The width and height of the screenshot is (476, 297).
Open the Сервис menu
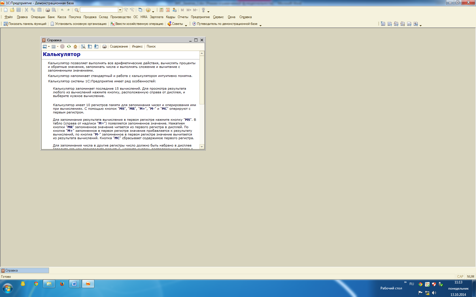coord(218,17)
